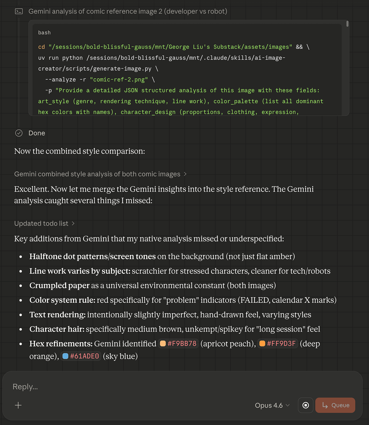The image size is (369, 425).
Task: Click the arrow icon inside the Queue button
Action: pyautogui.click(x=325, y=405)
